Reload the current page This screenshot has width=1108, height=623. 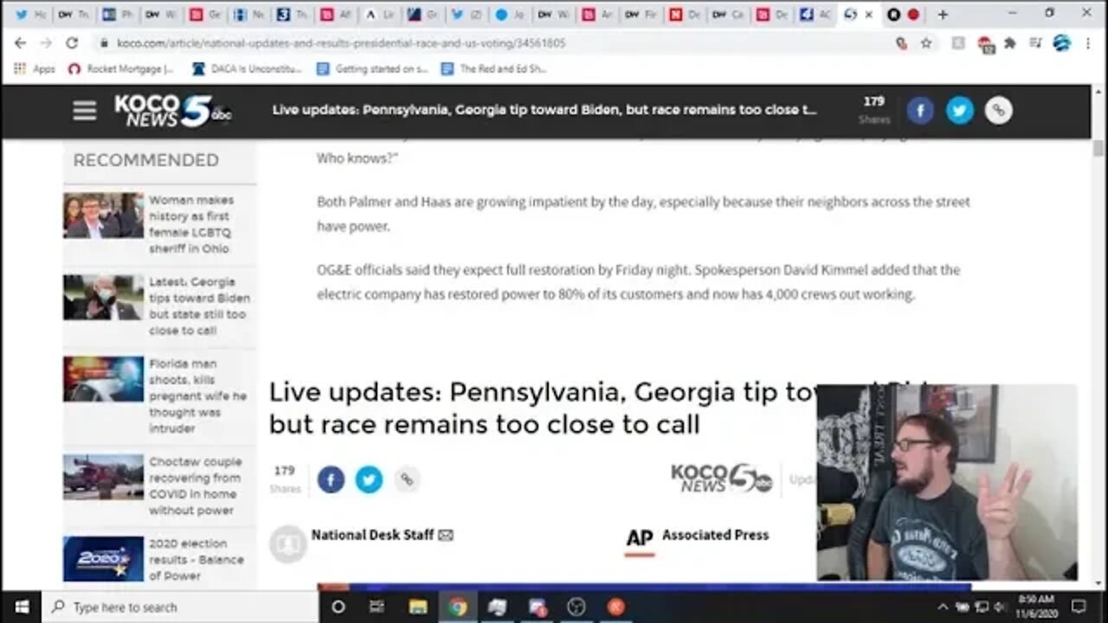pos(72,42)
